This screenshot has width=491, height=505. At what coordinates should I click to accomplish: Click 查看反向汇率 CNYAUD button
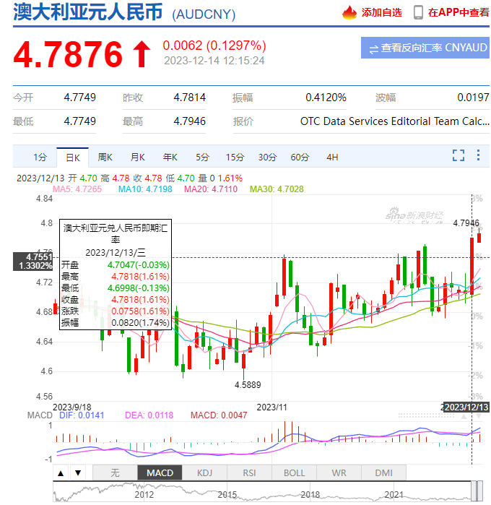click(x=425, y=48)
